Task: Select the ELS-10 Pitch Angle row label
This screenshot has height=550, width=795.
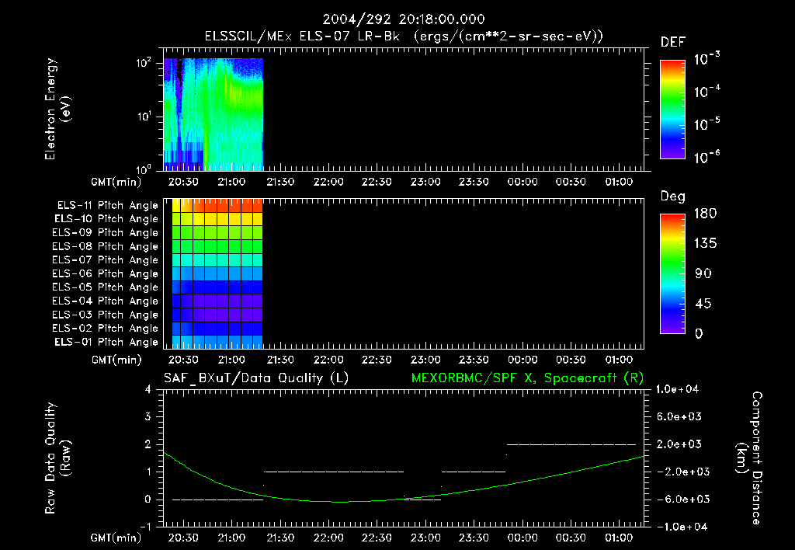Action: click(106, 219)
